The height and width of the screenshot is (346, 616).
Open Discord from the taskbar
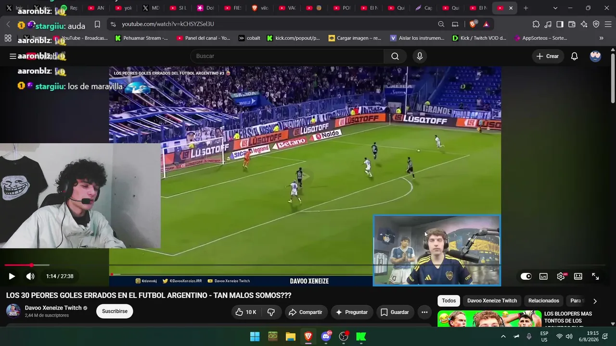click(x=326, y=336)
